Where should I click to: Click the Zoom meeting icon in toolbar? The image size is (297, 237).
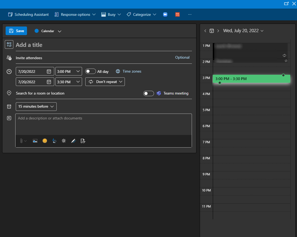[x=165, y=14]
